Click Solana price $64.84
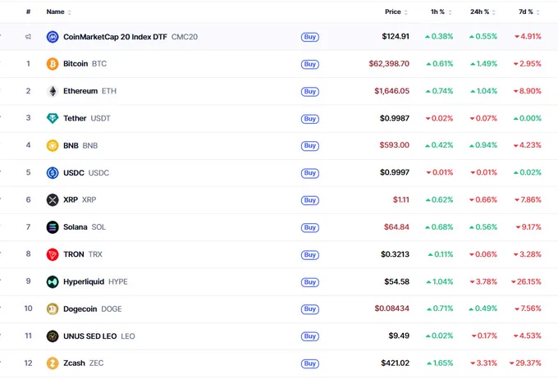The height and width of the screenshot is (379, 558). click(x=396, y=227)
